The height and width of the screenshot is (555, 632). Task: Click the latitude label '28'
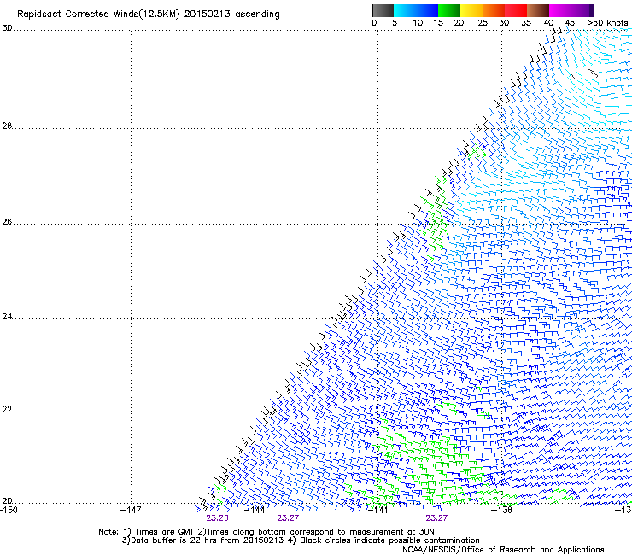pos(7,126)
